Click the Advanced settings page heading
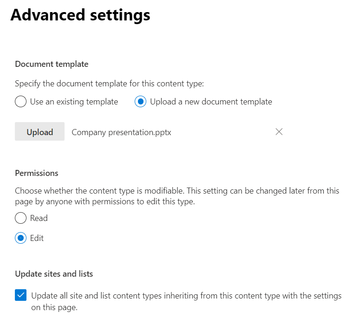352x318 pixels. pyautogui.click(x=80, y=15)
